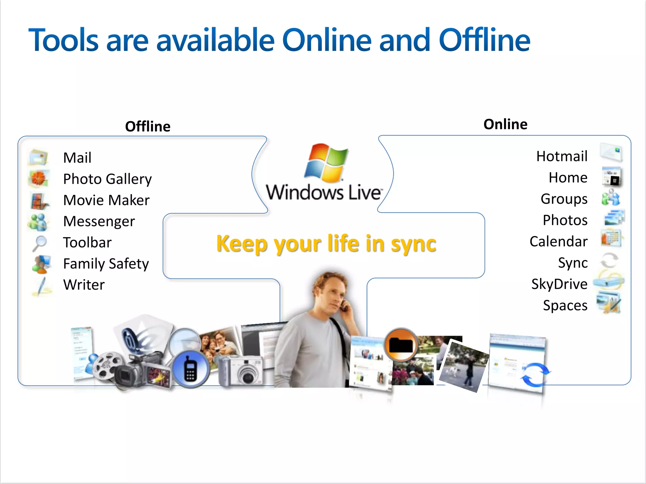Screen dimensions: 646x484
Task: Select the 'Sync' text label
Action: coord(573,263)
